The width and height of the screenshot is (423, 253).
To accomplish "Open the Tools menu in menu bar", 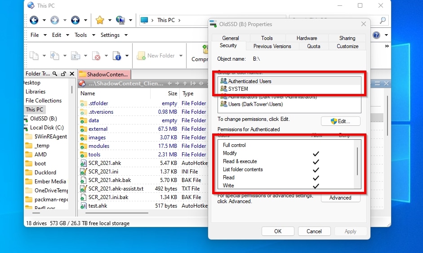I will [x=80, y=35].
